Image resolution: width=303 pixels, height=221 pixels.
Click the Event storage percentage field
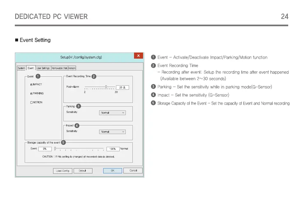[45, 149]
